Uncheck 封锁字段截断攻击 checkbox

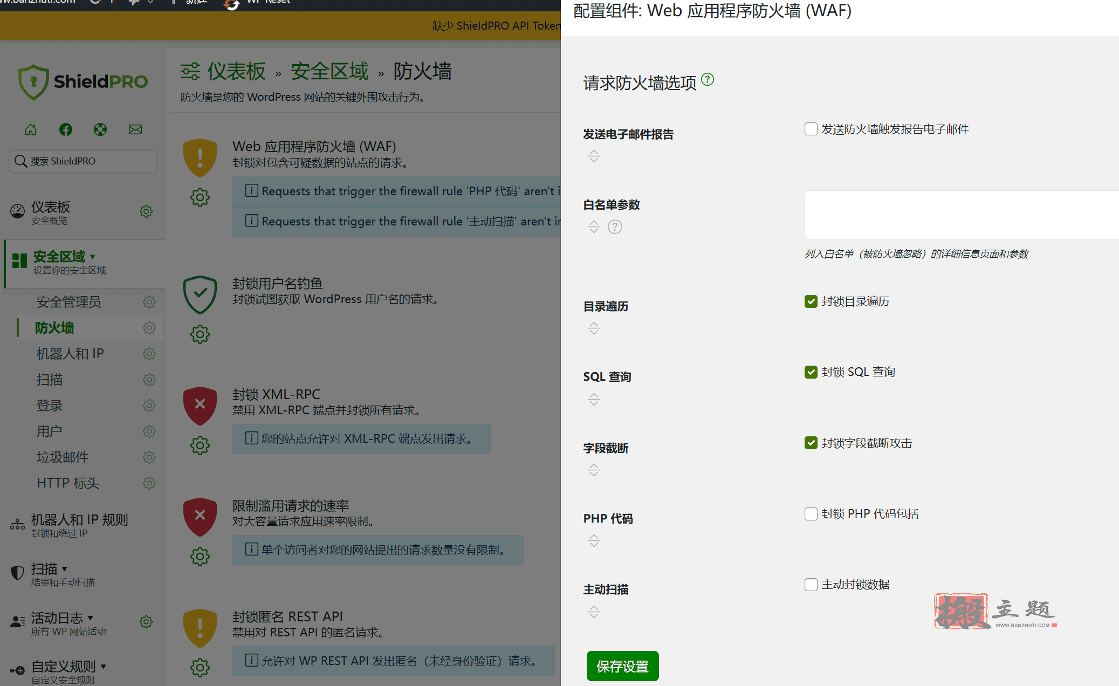pos(811,443)
